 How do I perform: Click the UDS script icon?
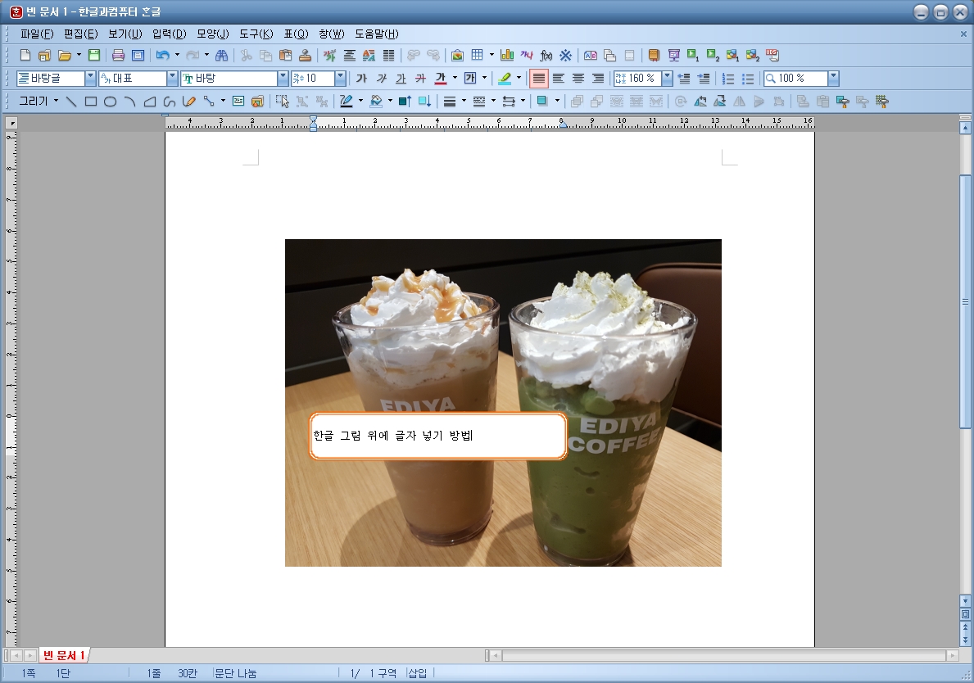coord(772,55)
